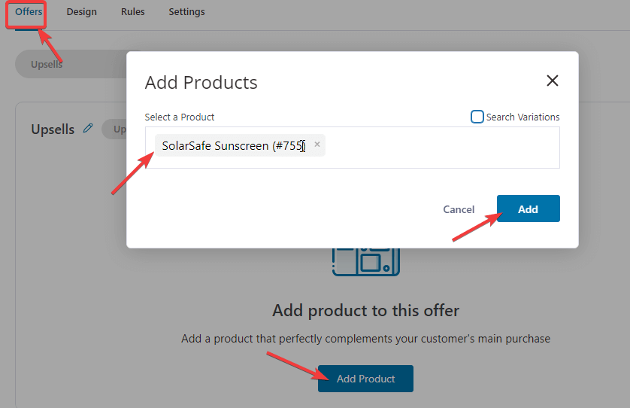Confirm with the blue Add button
The width and height of the screenshot is (630, 408).
click(x=528, y=209)
